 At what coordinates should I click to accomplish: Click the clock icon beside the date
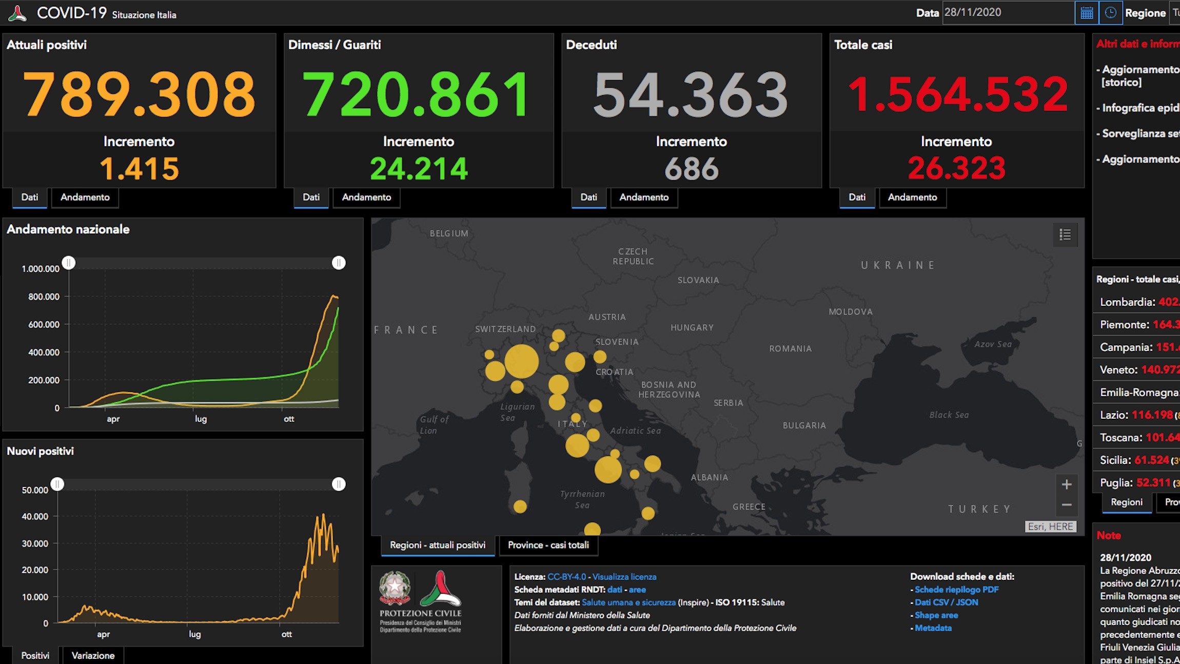(1110, 13)
